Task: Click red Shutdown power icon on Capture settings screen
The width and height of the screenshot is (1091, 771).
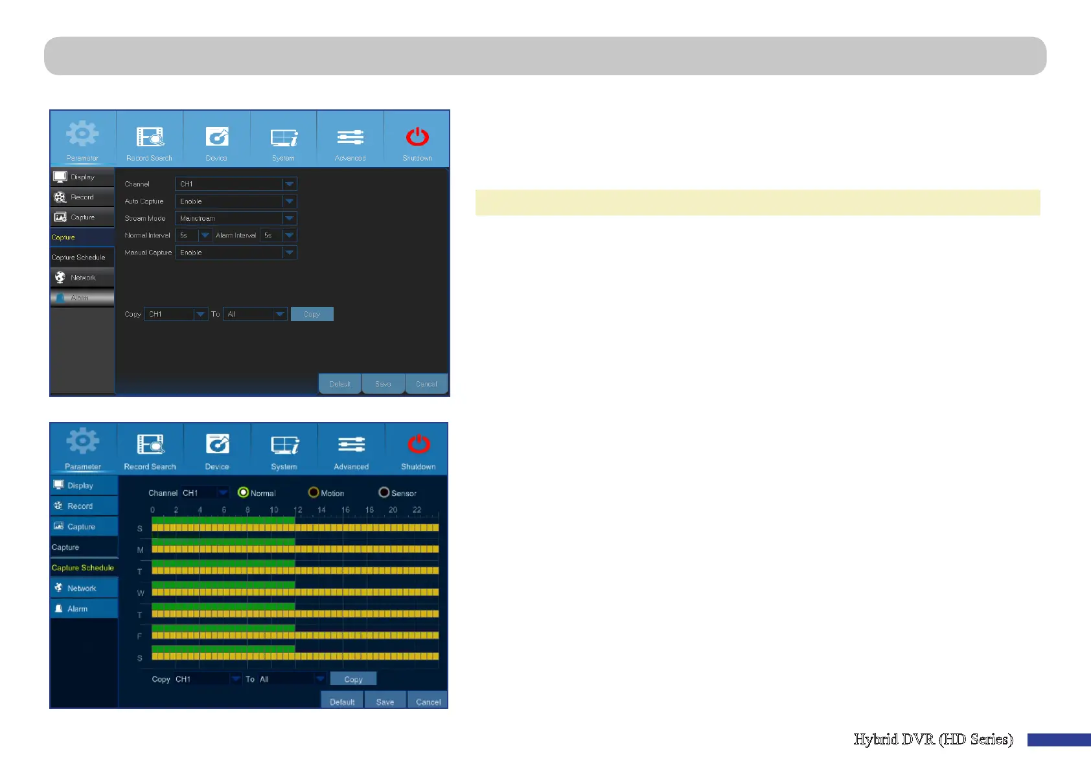Action: click(417, 137)
